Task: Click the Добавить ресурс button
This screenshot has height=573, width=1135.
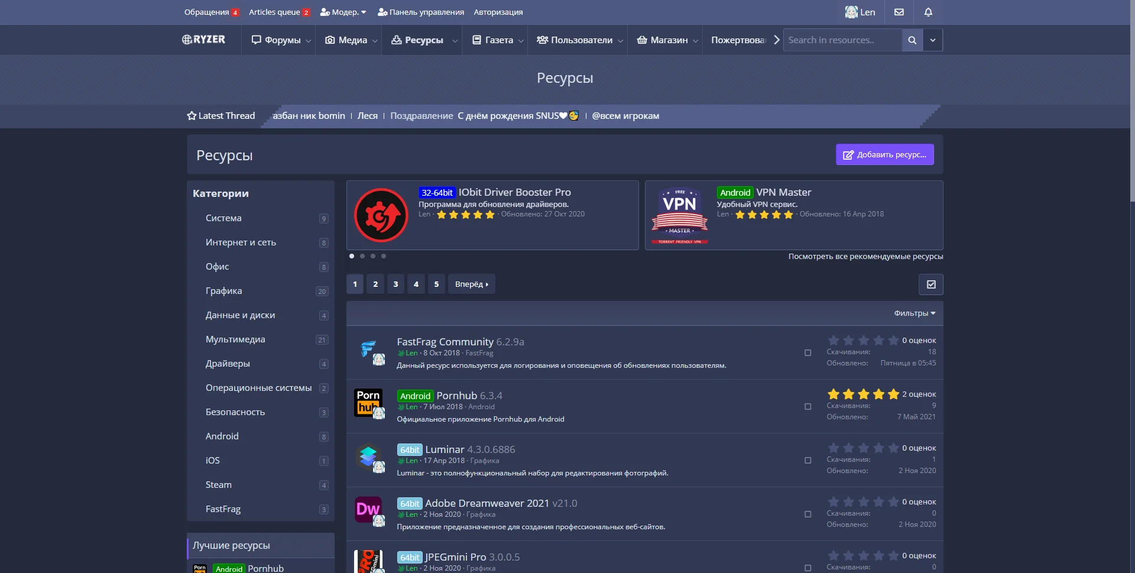Action: [x=884, y=155]
